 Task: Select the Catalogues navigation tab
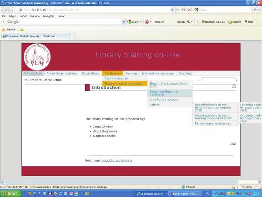pyautogui.click(x=112, y=73)
